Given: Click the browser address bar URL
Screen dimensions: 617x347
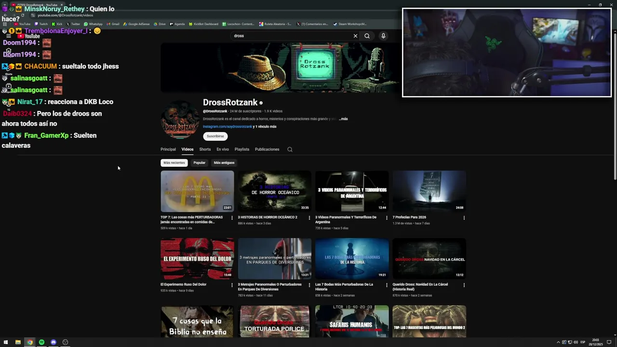Looking at the screenshot, I should click(65, 15).
